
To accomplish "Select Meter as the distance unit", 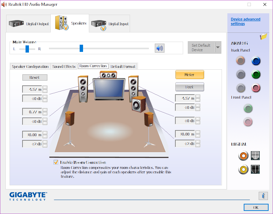I will click(x=189, y=75).
